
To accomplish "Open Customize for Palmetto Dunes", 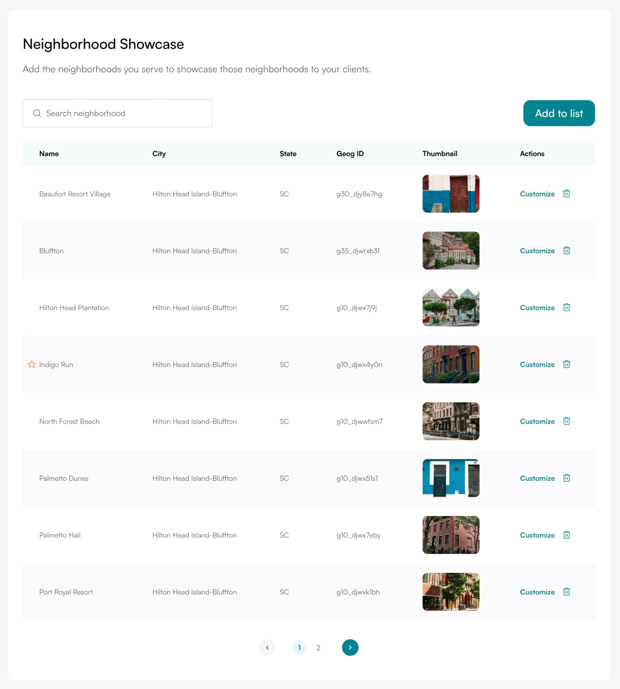I will click(x=537, y=478).
